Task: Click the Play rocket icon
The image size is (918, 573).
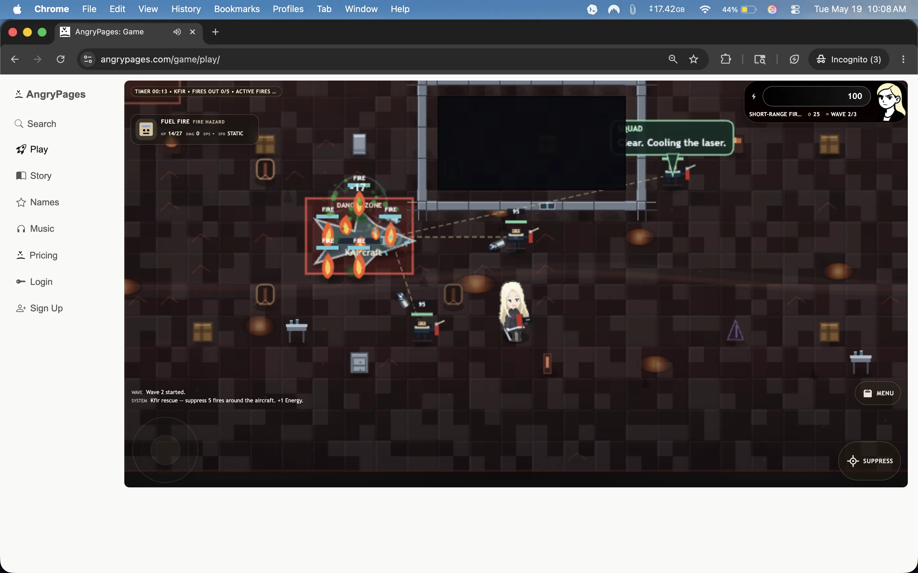Action: click(x=21, y=149)
